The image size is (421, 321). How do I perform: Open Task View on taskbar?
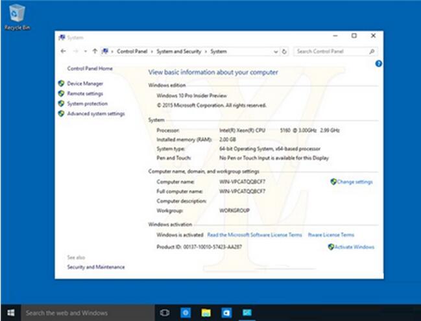pyautogui.click(x=165, y=313)
